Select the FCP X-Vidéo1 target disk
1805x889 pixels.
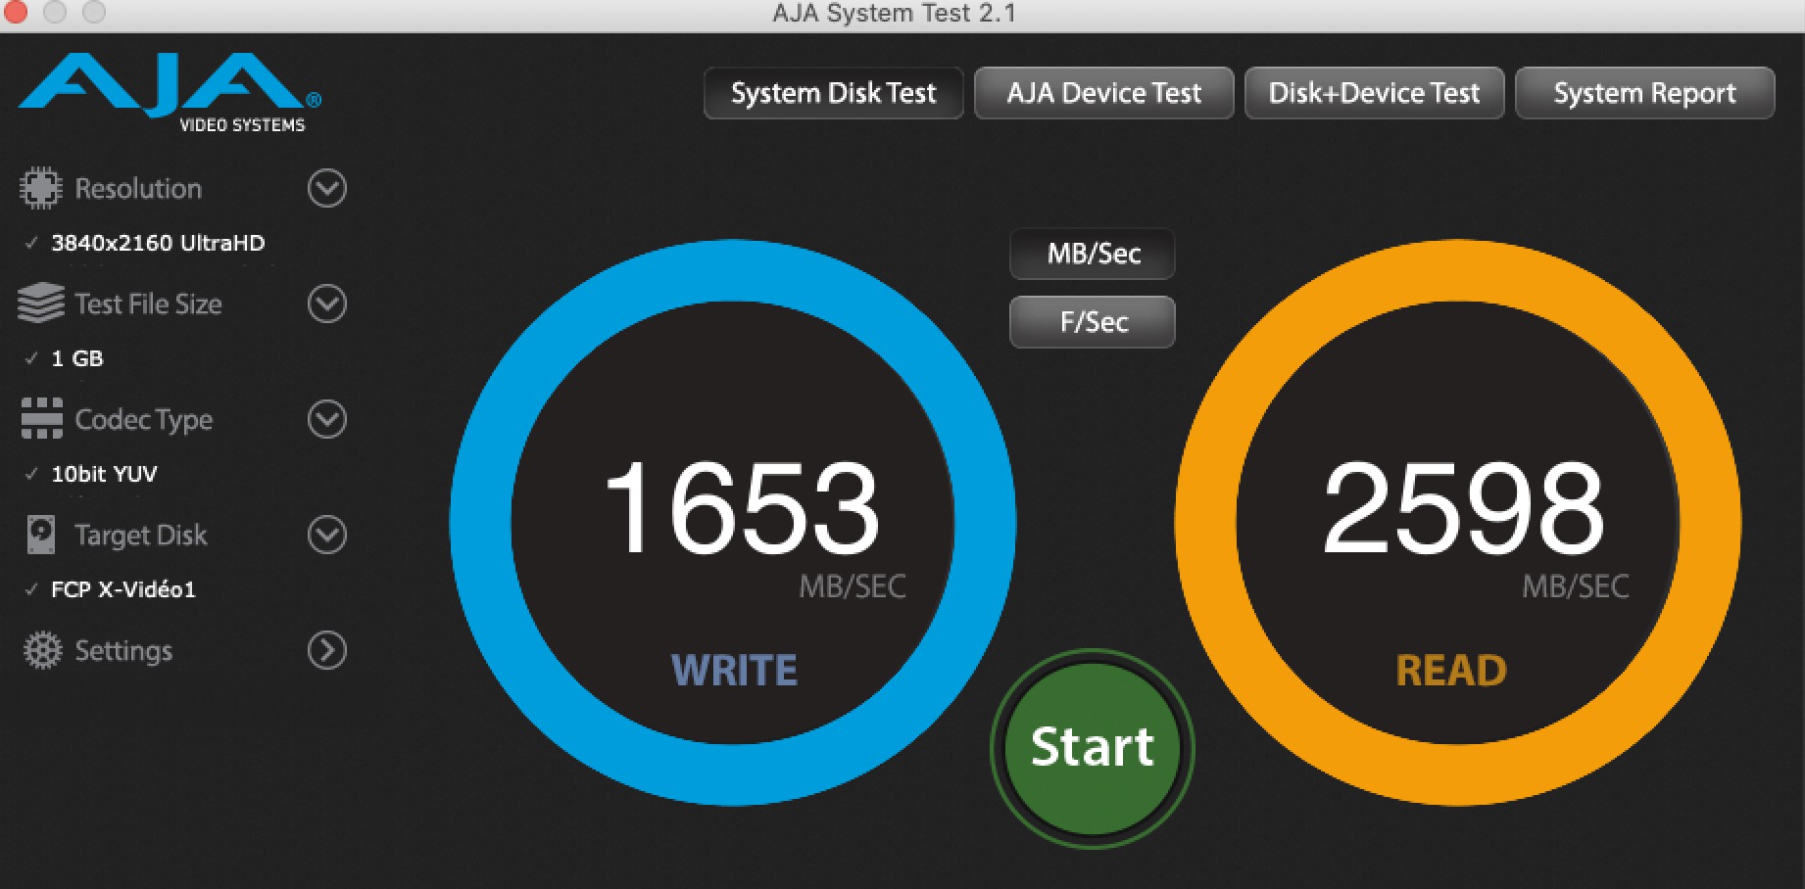(123, 589)
